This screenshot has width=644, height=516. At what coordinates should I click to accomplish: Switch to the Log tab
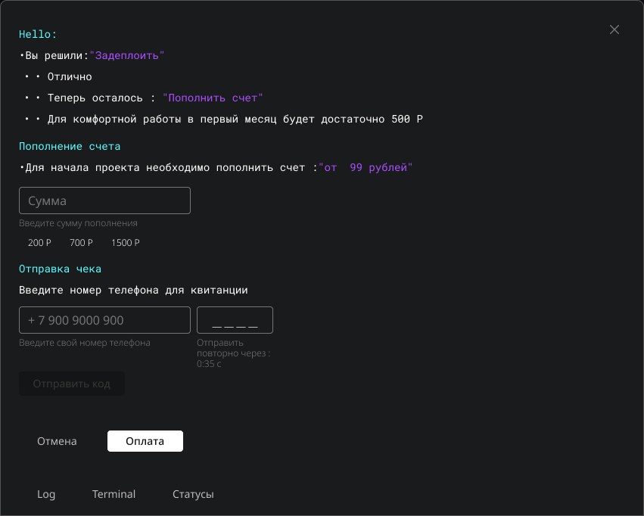click(46, 494)
